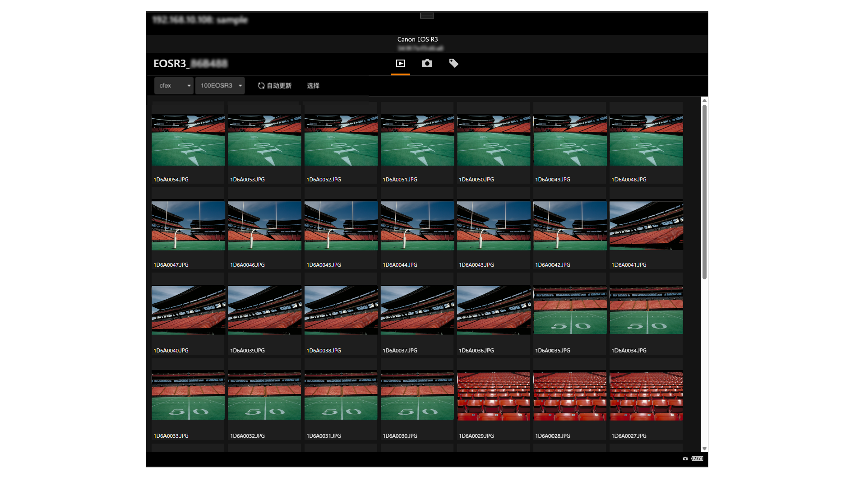The height and width of the screenshot is (477, 846).
Task: Click the scrollbar down arrow
Action: pyautogui.click(x=704, y=449)
